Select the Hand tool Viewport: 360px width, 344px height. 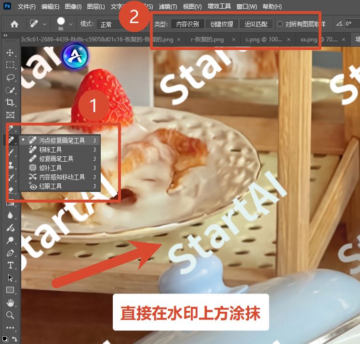tap(10, 303)
